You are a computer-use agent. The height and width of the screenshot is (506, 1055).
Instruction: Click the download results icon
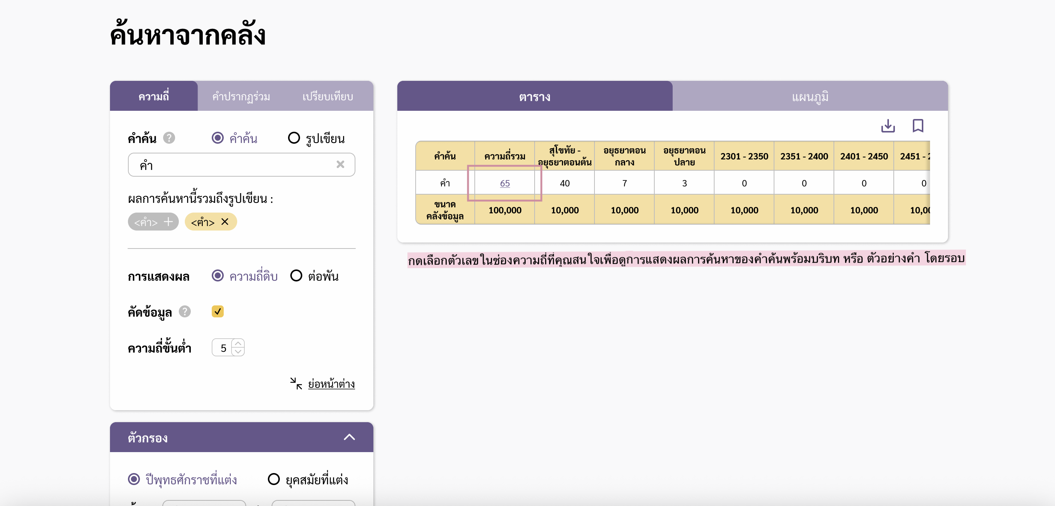coord(887,126)
